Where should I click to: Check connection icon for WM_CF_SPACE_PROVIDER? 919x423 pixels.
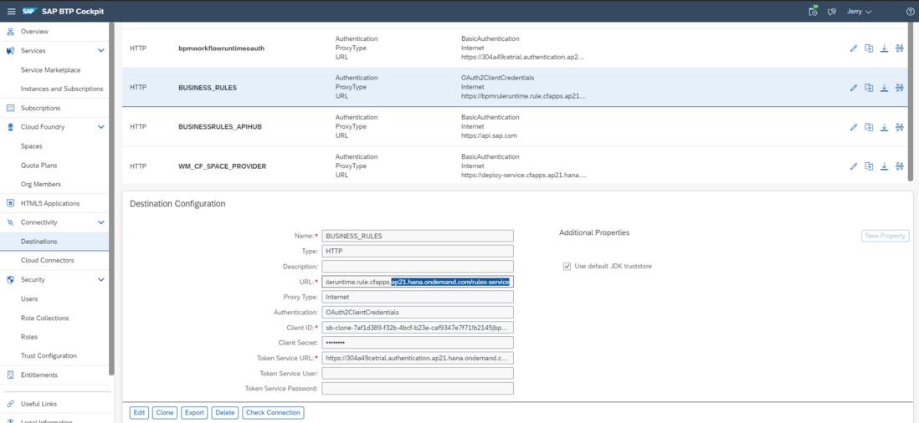pyautogui.click(x=900, y=166)
